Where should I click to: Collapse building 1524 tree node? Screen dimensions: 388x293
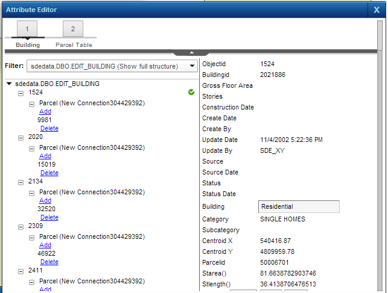[21, 93]
